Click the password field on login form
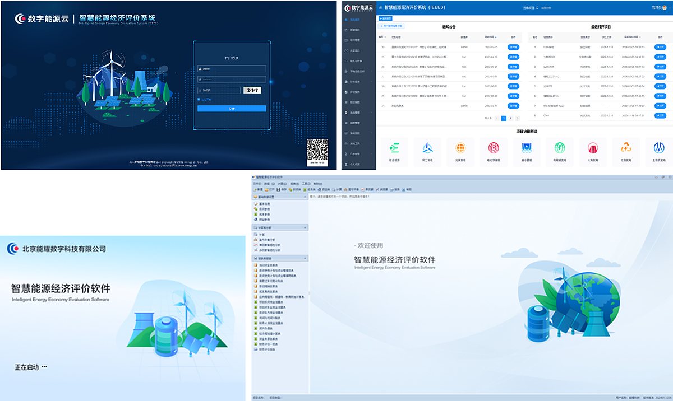Screen dimensions: 673x401 (232, 80)
